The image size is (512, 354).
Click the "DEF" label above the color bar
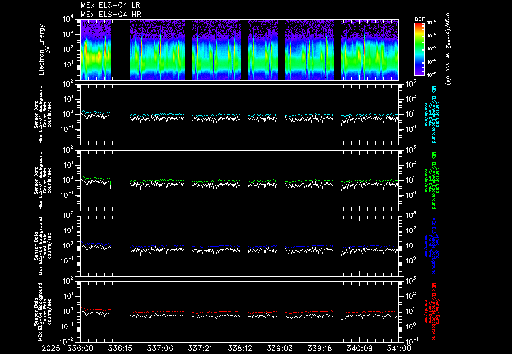[x=419, y=19]
